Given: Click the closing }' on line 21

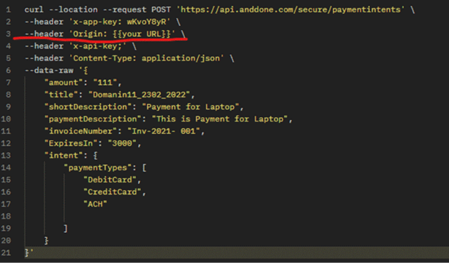Looking at the screenshot, I should tap(29, 253).
